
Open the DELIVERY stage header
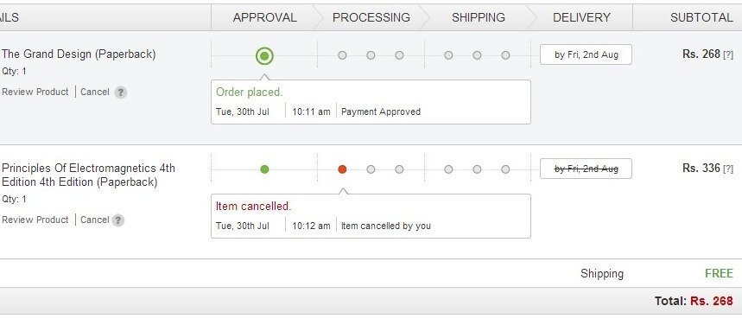point(581,17)
